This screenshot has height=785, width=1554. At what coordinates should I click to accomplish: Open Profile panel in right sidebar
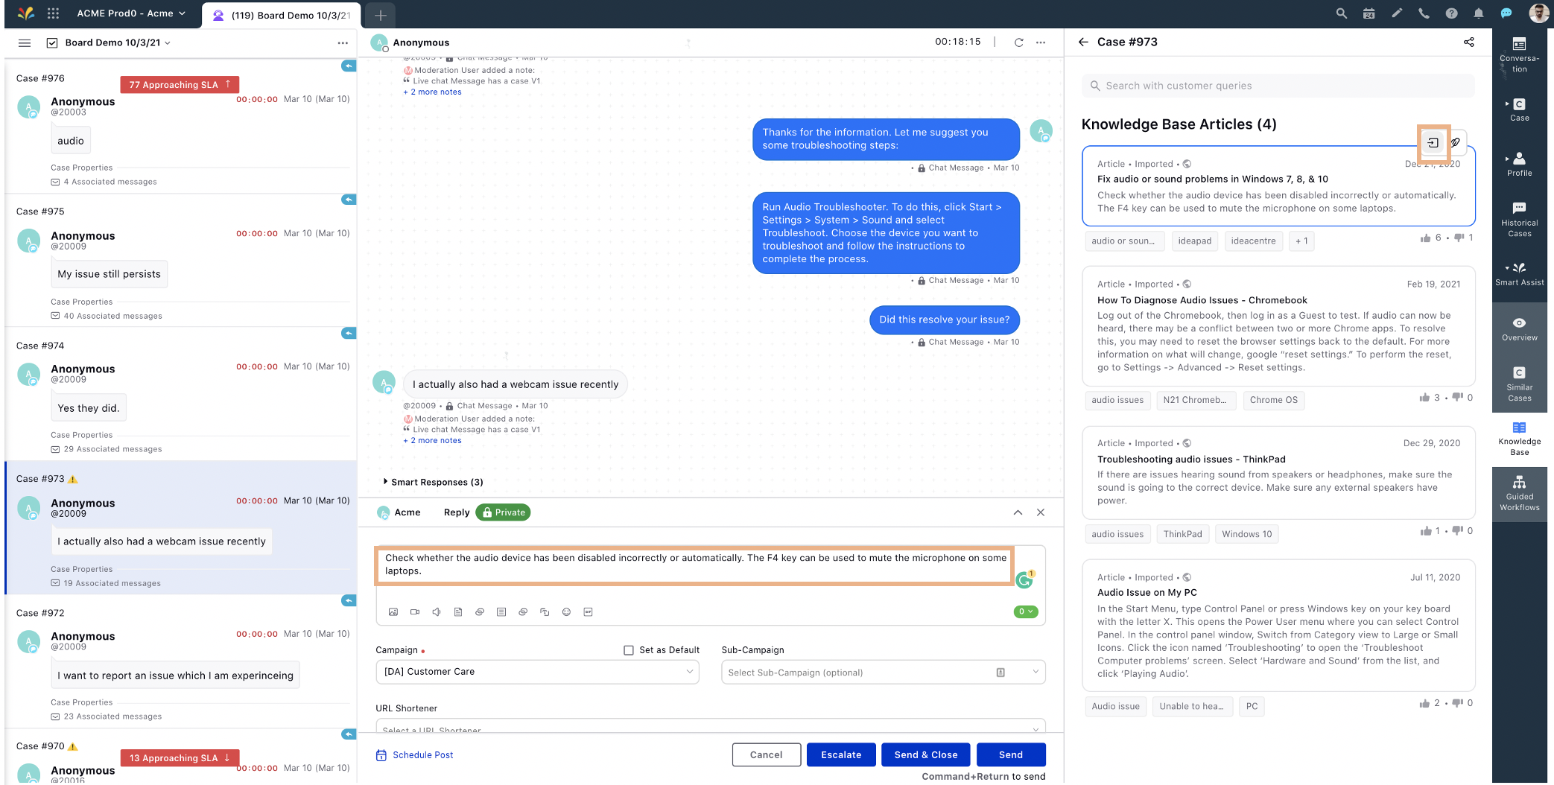tap(1519, 165)
